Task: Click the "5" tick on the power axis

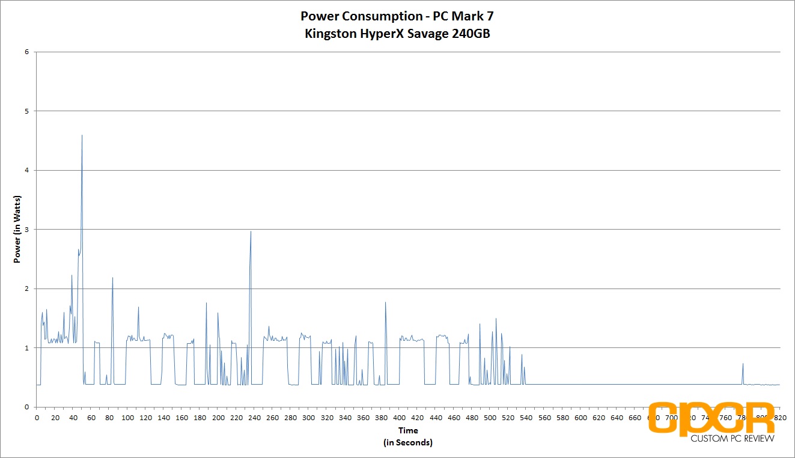Action: 26,111
